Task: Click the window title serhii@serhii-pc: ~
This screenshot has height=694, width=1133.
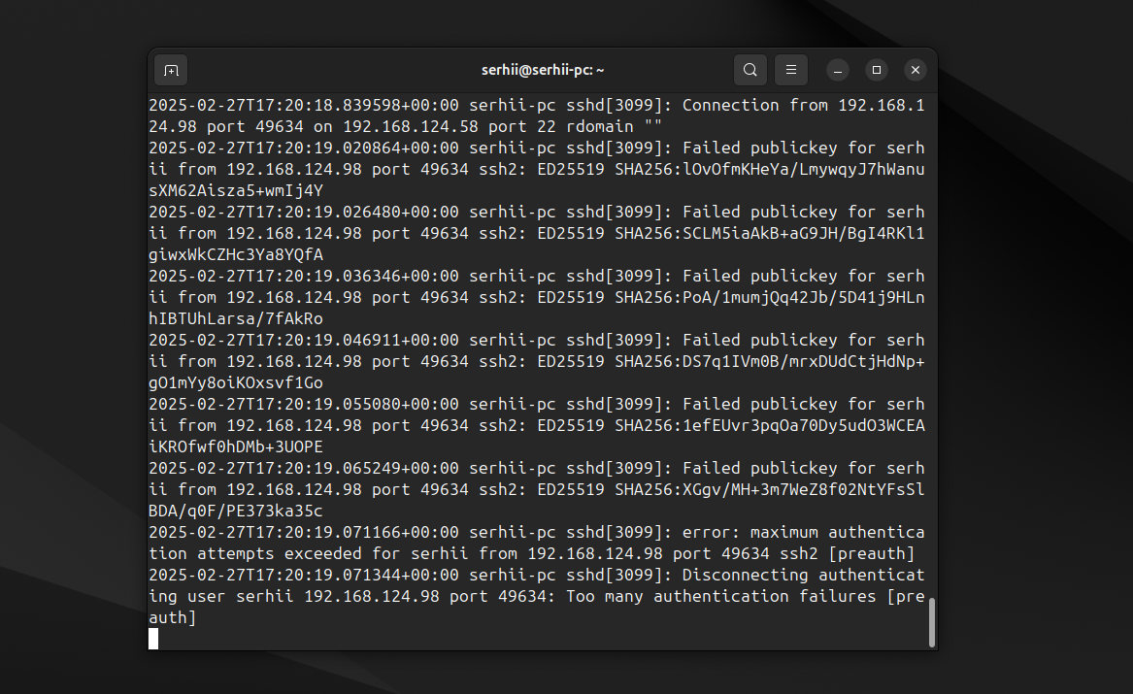Action: (x=543, y=70)
